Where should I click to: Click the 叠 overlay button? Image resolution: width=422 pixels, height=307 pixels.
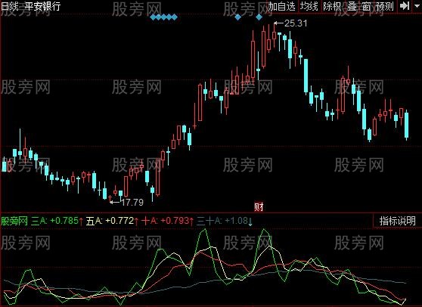(352, 6)
